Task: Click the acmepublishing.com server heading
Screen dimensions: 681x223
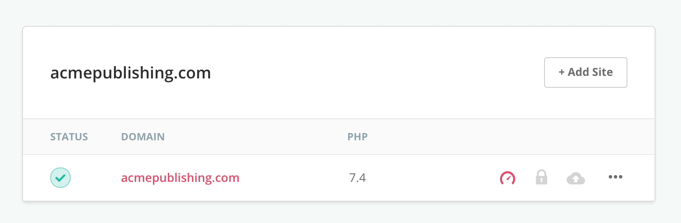Action: 131,73
